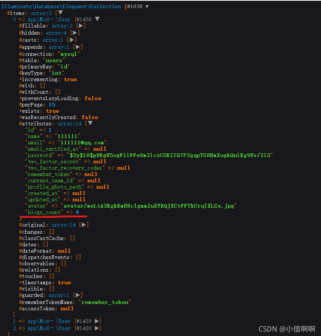Click the App\Mod…\User class at index 2
The height and width of the screenshot is (336, 321).
49,328
